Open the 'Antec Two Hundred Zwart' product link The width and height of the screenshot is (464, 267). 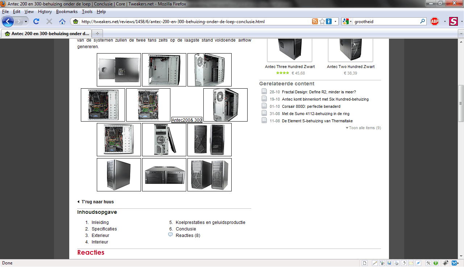coord(351,67)
